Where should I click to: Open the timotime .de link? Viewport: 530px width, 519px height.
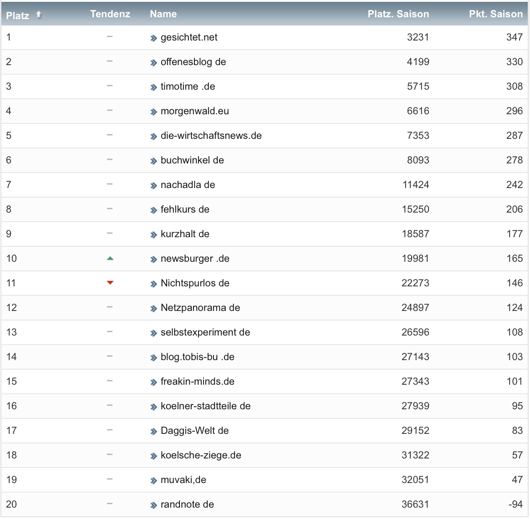pyautogui.click(x=188, y=86)
